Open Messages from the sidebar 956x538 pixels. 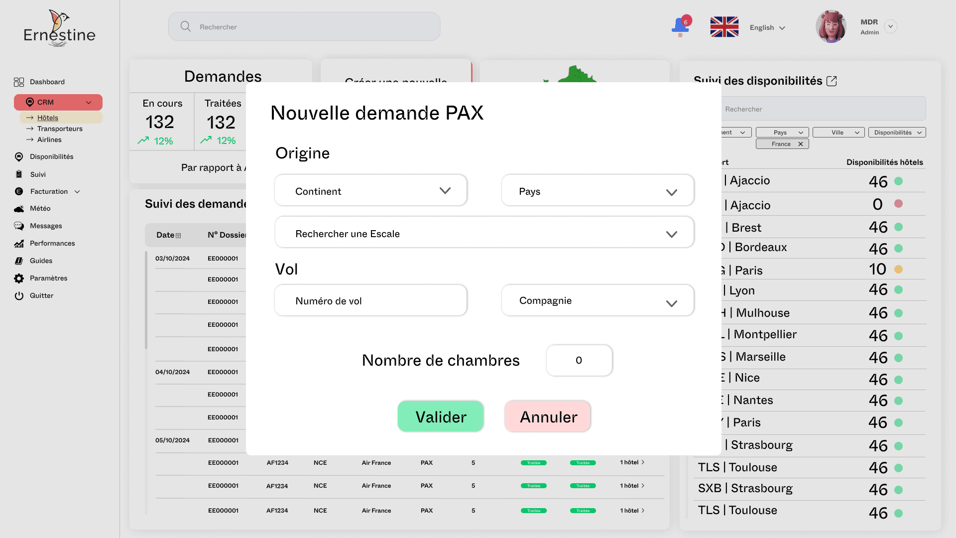(x=45, y=226)
